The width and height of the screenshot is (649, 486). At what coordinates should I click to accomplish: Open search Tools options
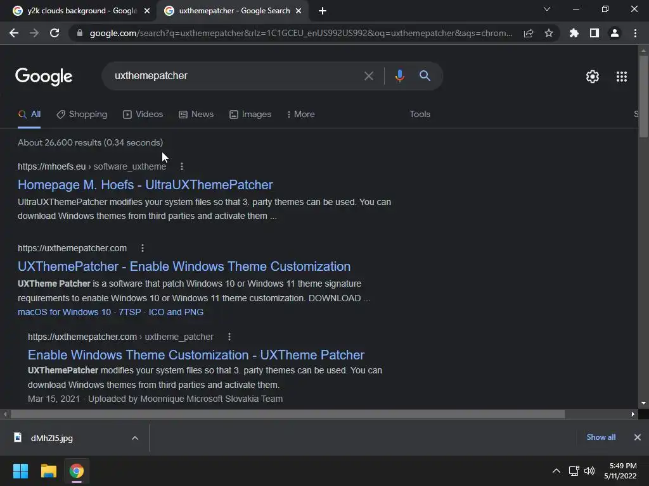tap(420, 115)
